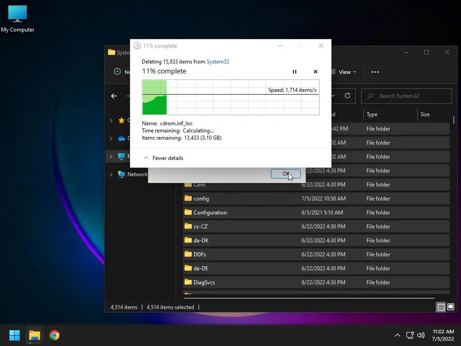The width and height of the screenshot is (461, 346).
Task: Select the DiagSvcs folder
Action: (316, 282)
